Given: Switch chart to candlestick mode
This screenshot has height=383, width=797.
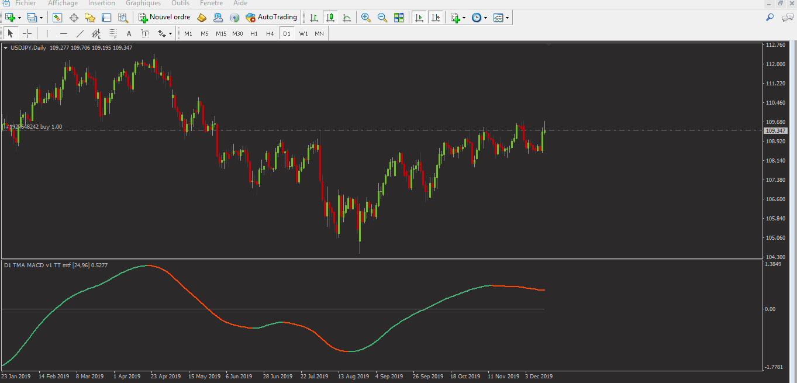Looking at the screenshot, I should pos(330,18).
